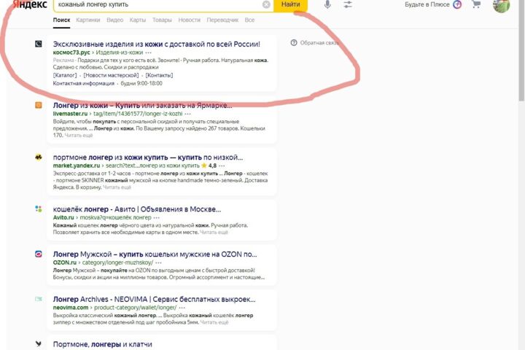This screenshot has width=525, height=350.
Task: Open Лонгер из кожи Ярмарке result title
Action: [142, 105]
